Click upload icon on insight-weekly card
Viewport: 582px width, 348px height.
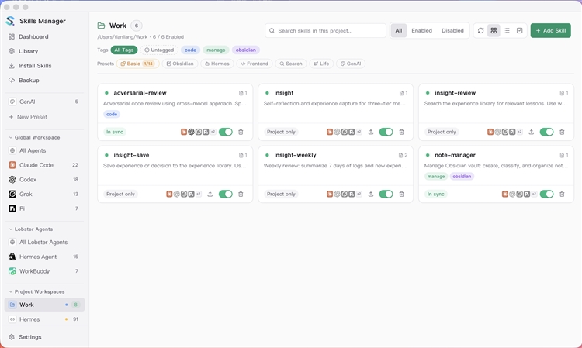point(370,195)
